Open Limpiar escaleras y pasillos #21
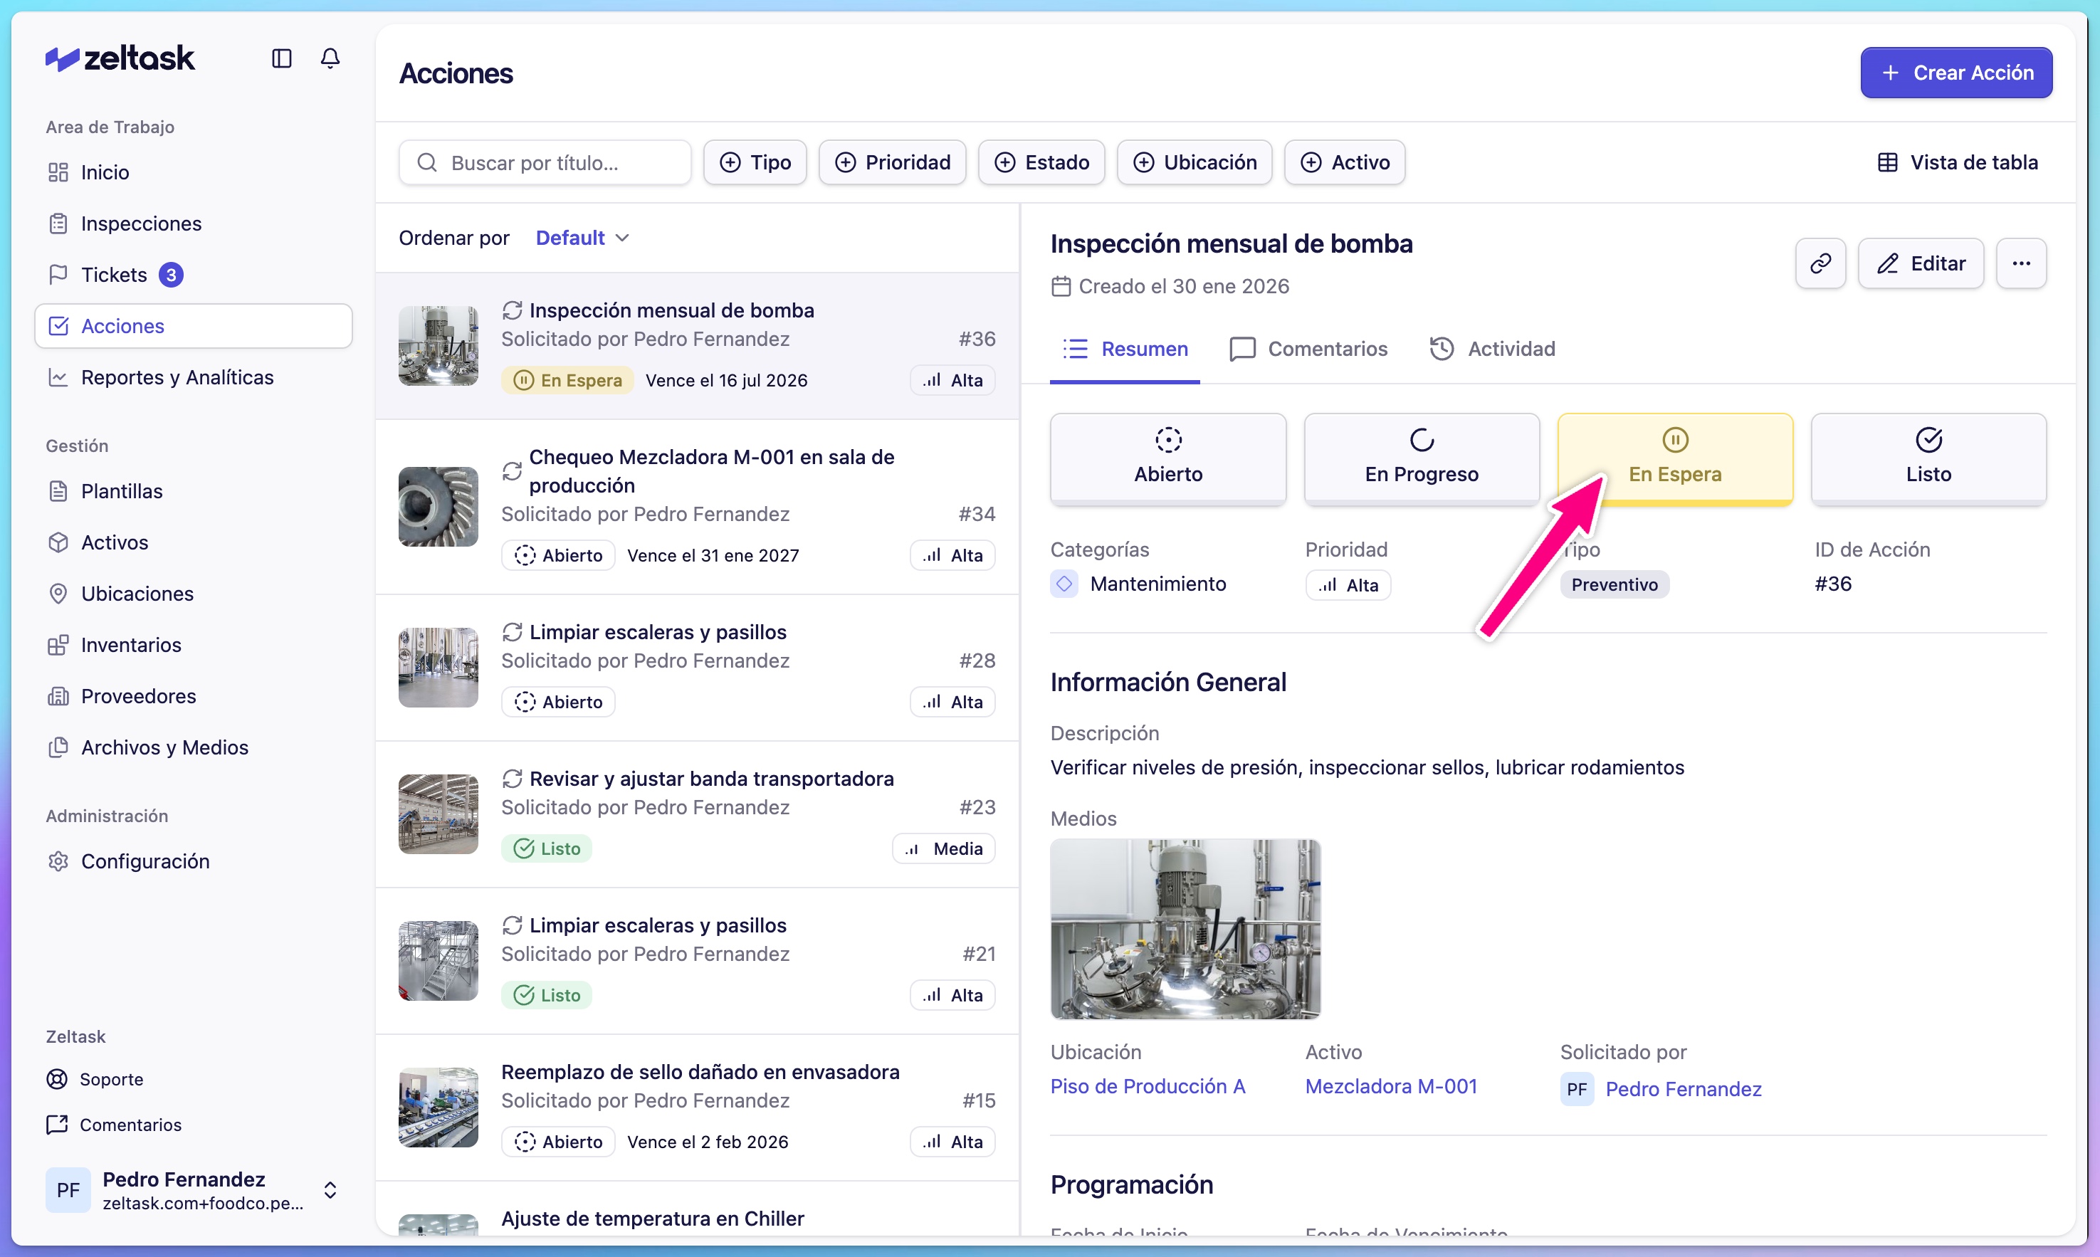The image size is (2100, 1257). click(x=697, y=960)
